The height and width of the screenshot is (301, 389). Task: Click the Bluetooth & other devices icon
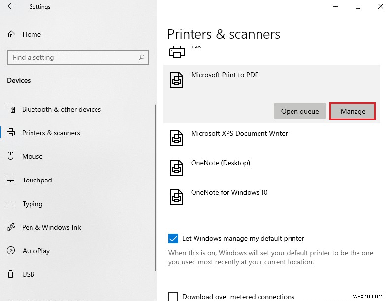point(11,109)
